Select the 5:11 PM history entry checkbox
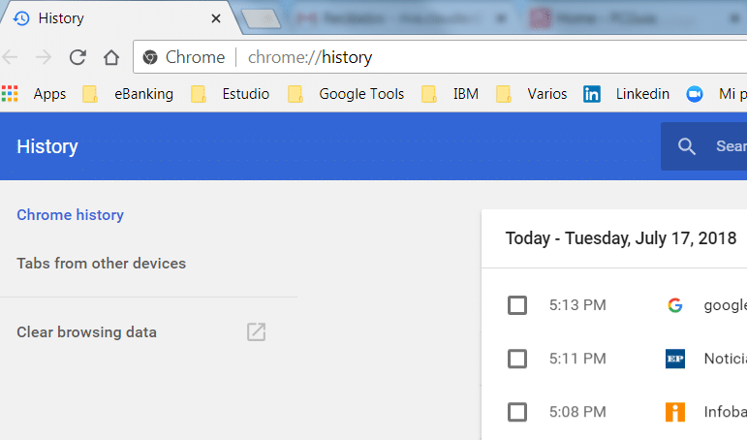 point(517,359)
